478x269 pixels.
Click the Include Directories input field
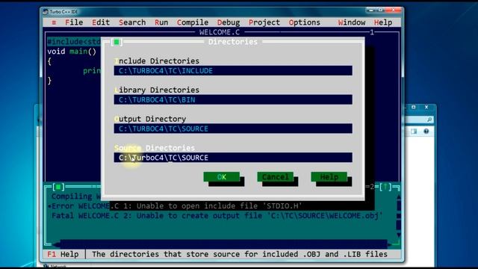point(233,71)
